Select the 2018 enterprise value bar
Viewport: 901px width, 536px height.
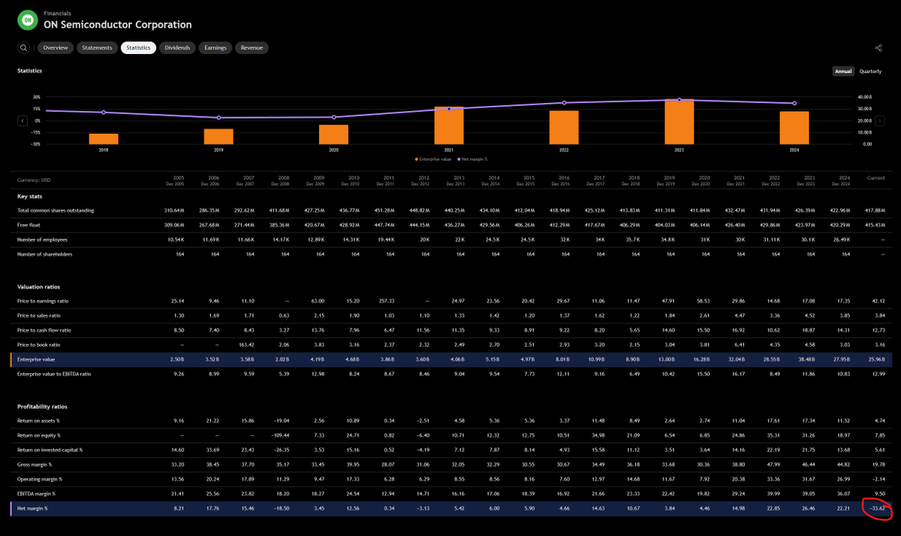[x=104, y=139]
